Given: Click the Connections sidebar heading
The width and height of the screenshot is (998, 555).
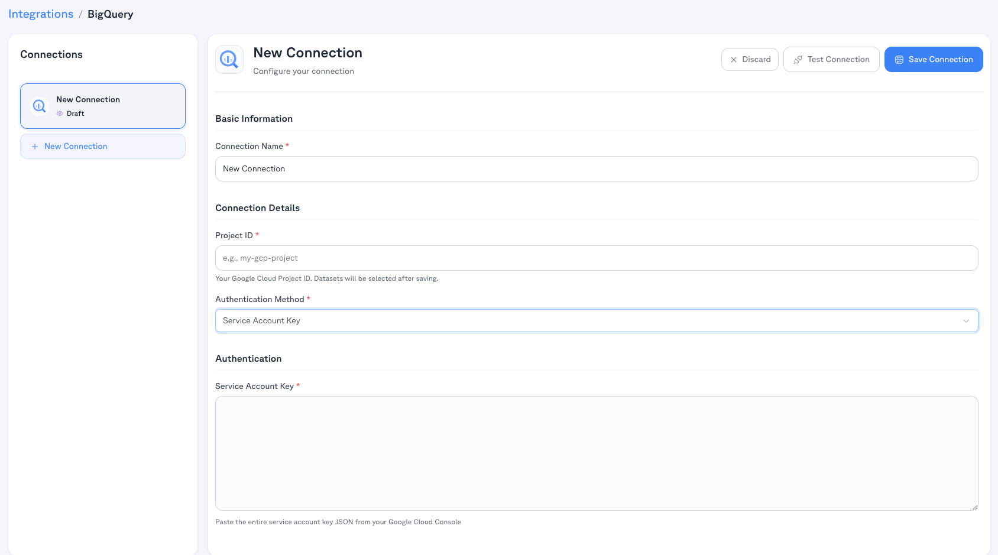Looking at the screenshot, I should (51, 54).
